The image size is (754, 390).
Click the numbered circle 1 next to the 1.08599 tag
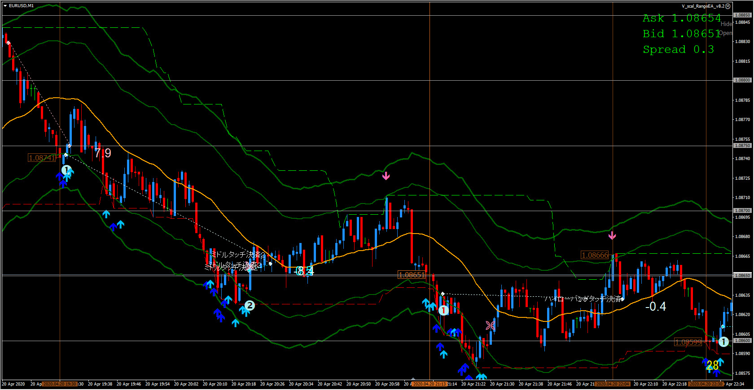(723, 342)
